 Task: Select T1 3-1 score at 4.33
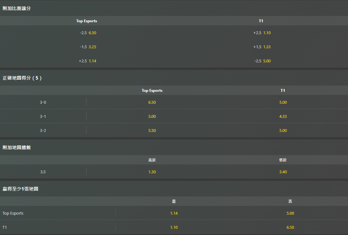[283, 117]
